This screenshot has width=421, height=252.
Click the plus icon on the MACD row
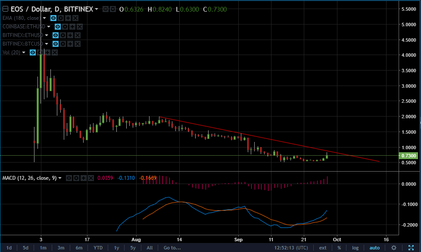click(84, 178)
